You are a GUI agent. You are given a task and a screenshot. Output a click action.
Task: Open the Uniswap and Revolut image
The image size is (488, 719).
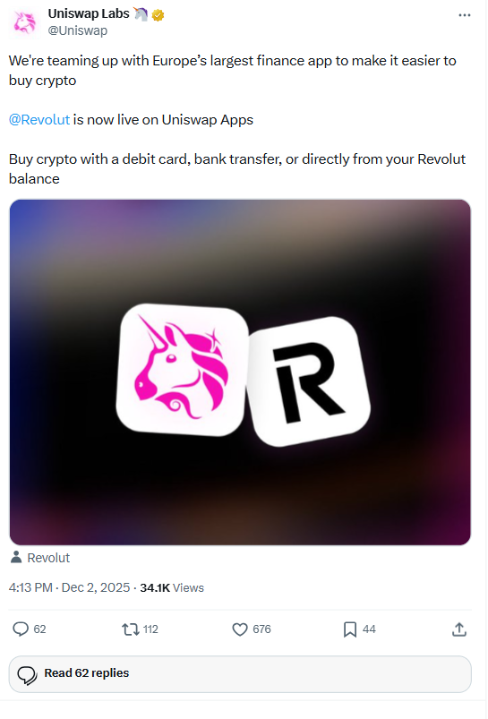[x=240, y=372]
